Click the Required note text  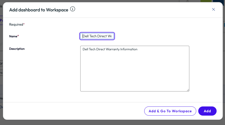pyautogui.click(x=16, y=25)
